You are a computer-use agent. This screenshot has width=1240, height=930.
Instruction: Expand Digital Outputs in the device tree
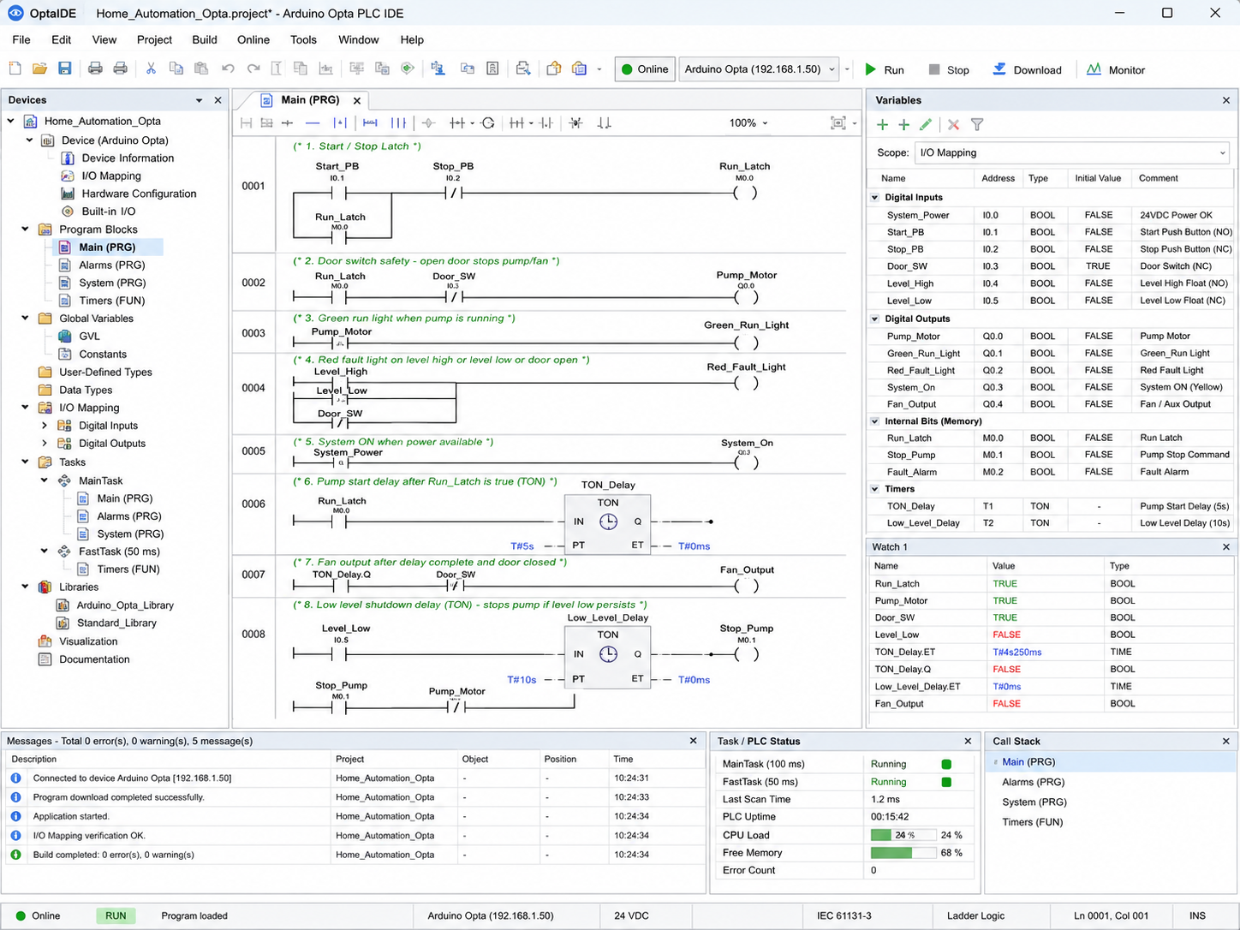(x=45, y=444)
